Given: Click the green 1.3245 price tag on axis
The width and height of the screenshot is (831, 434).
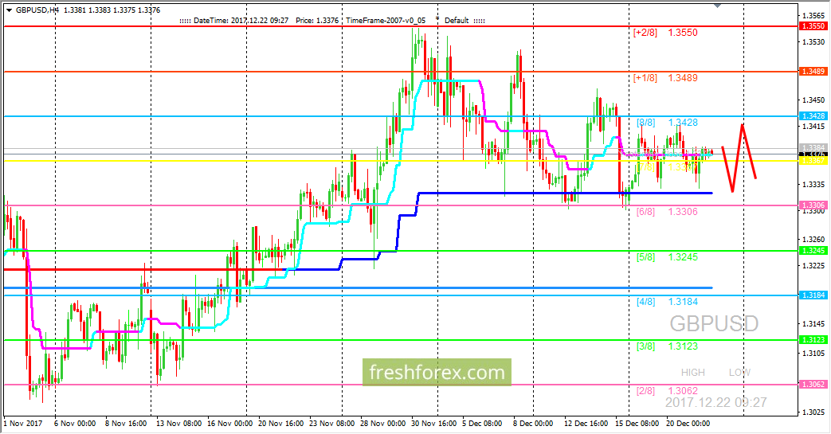Looking at the screenshot, I should (813, 251).
